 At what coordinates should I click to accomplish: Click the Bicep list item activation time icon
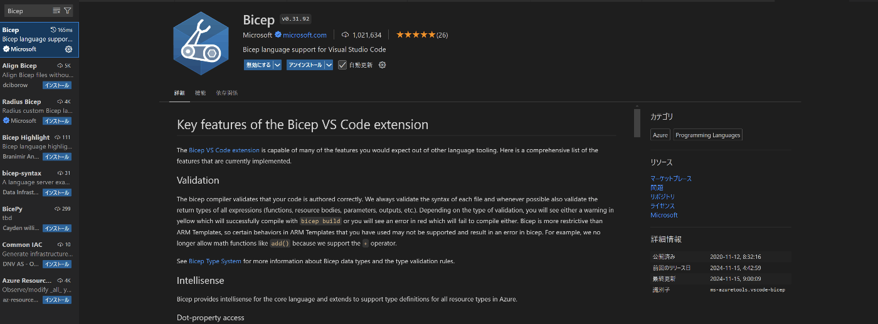53,30
